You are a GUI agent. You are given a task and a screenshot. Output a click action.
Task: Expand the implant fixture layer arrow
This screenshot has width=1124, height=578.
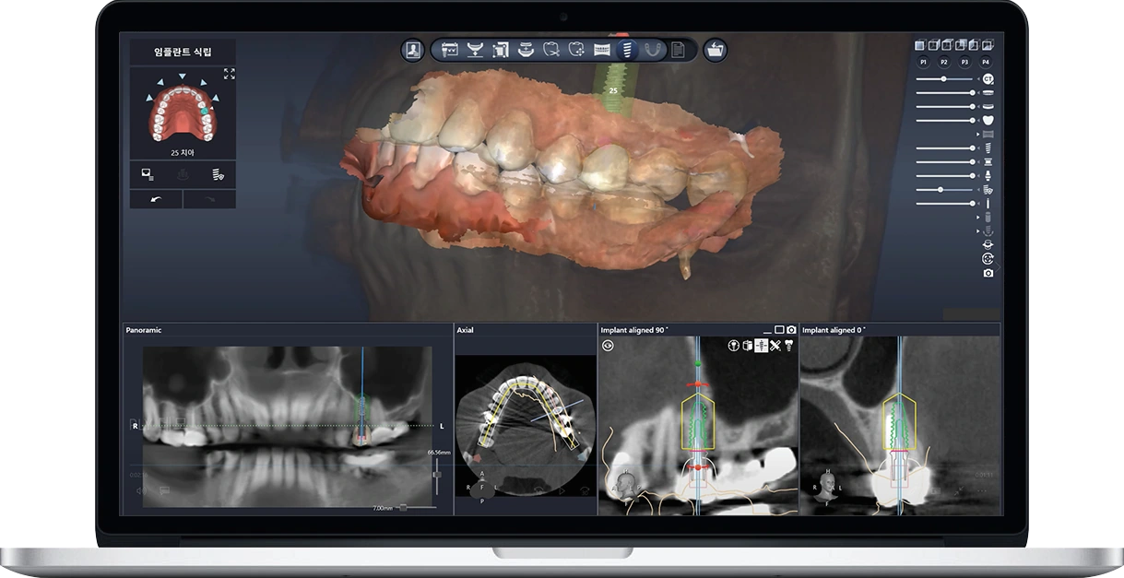point(979,147)
